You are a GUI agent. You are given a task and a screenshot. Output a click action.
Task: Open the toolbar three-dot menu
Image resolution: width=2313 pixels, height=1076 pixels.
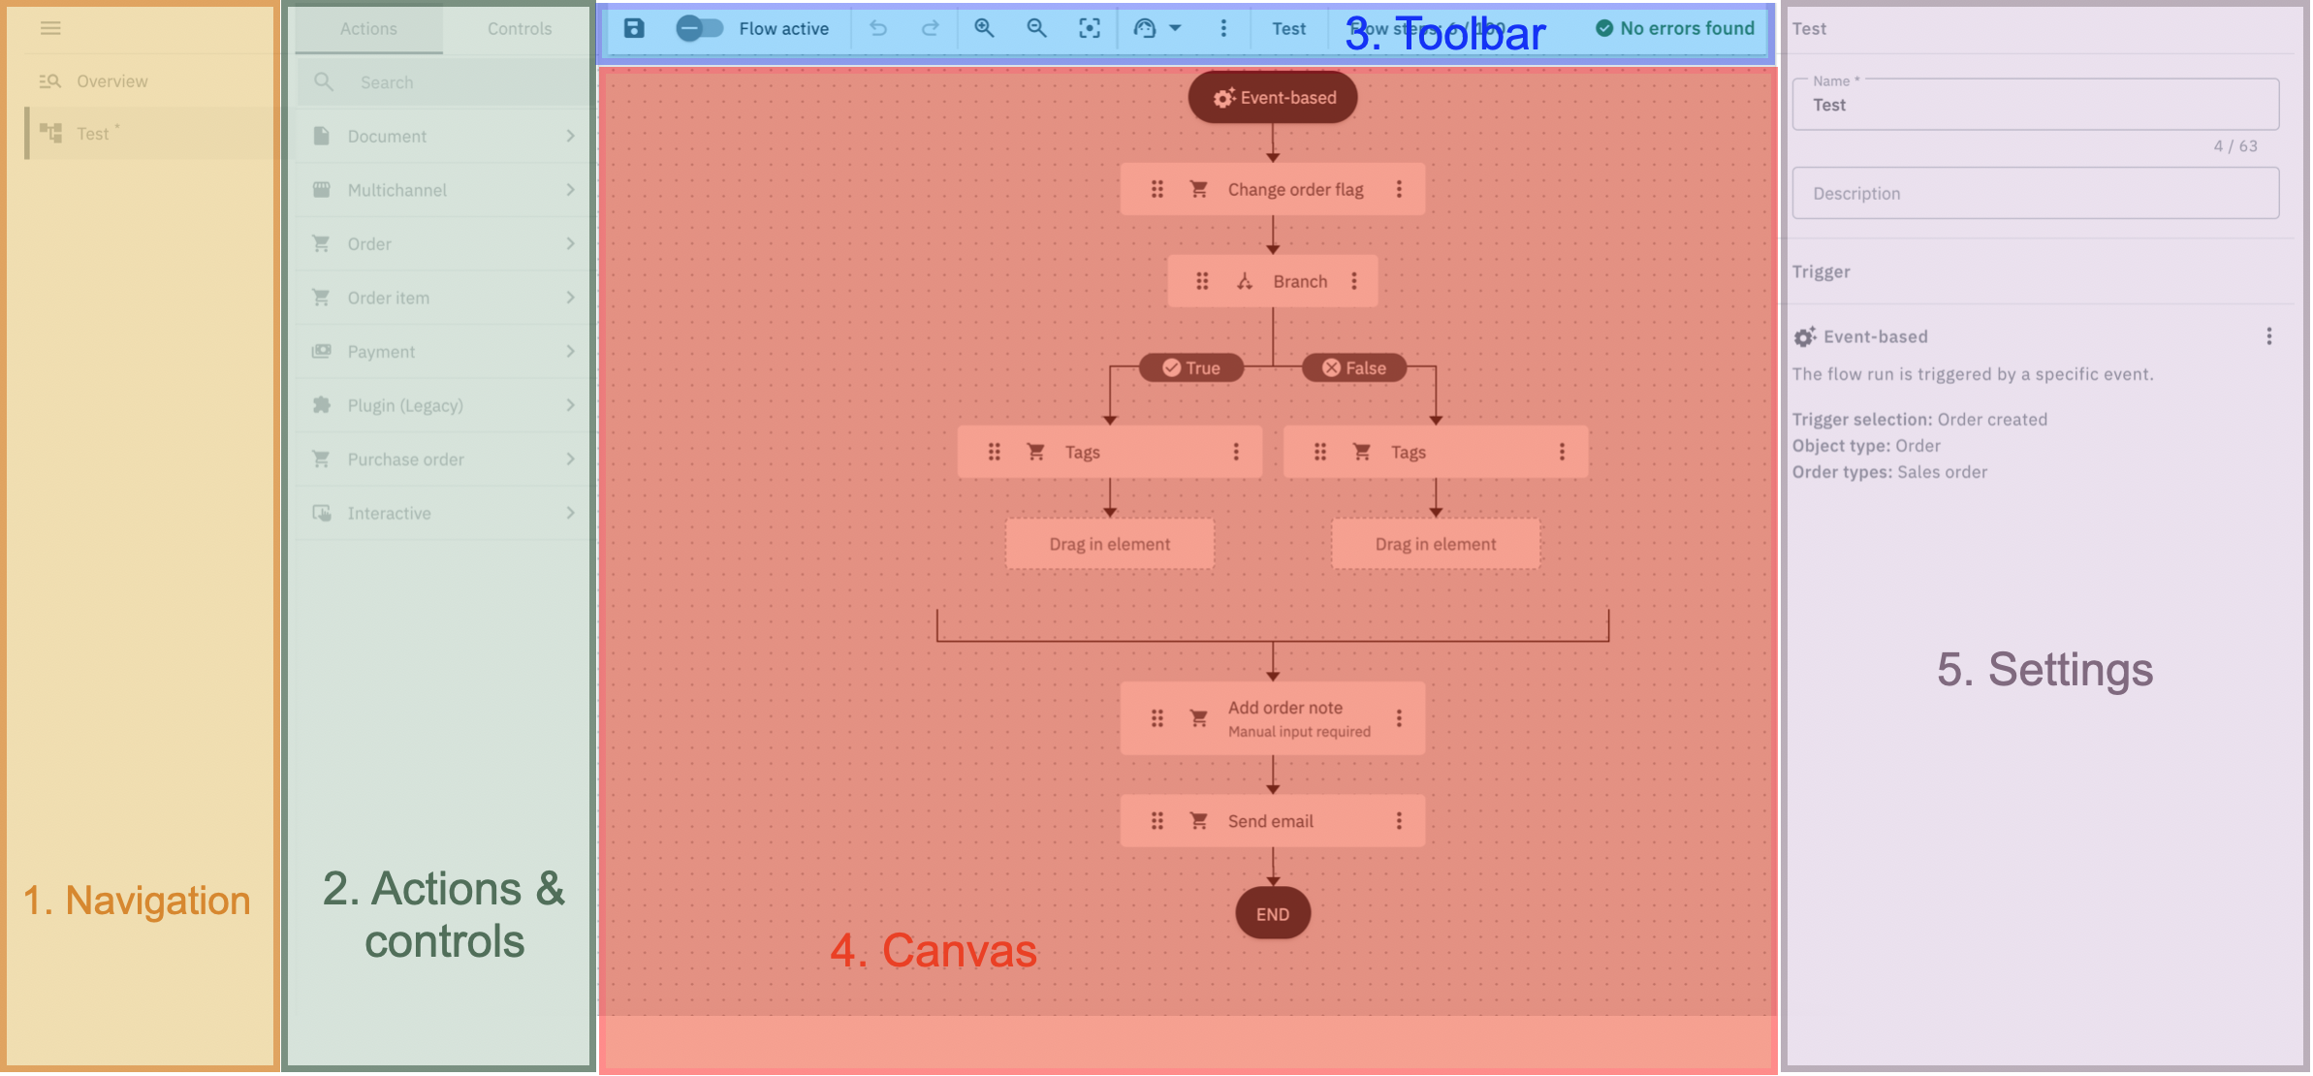point(1223,28)
